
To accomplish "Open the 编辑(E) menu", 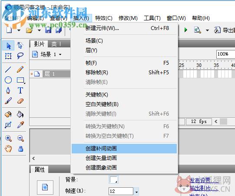I will pyautogui.click(x=35, y=18).
